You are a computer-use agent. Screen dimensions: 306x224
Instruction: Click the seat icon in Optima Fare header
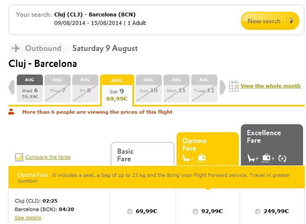(187, 158)
